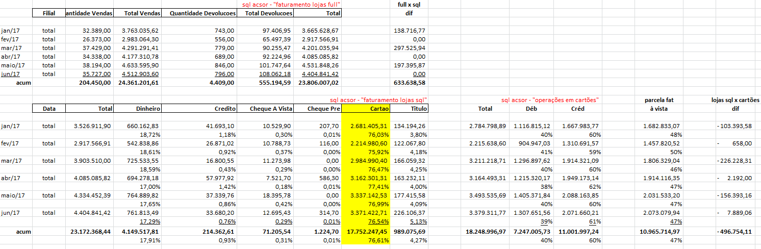The width and height of the screenshot is (761, 249).
Task: Click the accumulated total 24.361.201,61
Action: coord(139,82)
